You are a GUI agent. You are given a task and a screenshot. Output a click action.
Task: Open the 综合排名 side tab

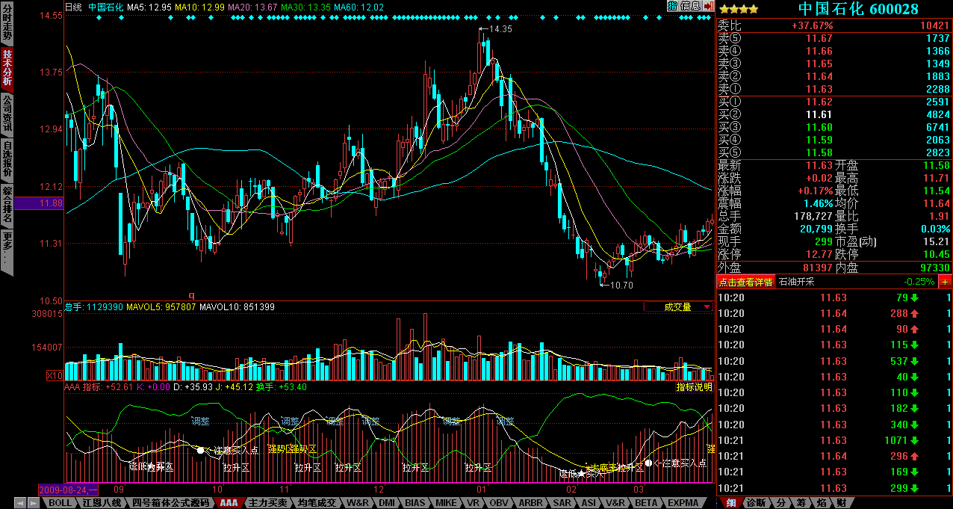pyautogui.click(x=7, y=206)
